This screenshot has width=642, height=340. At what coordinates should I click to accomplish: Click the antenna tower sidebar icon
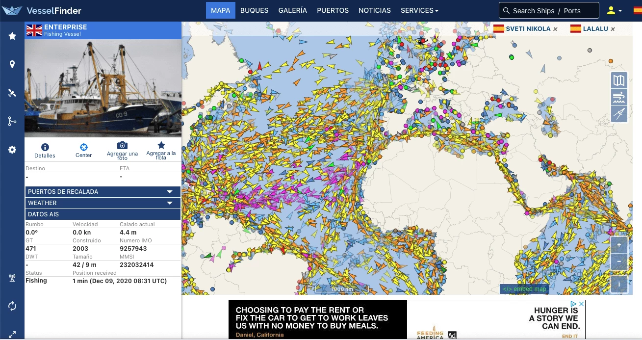coord(12,278)
